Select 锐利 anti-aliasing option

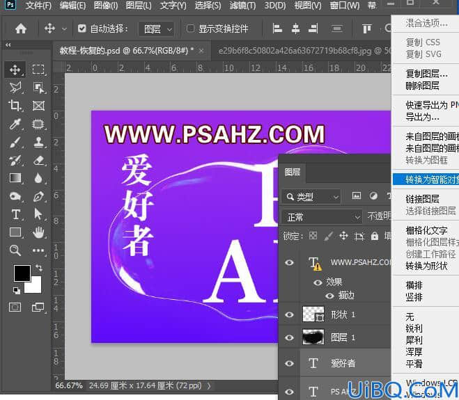[x=414, y=328]
